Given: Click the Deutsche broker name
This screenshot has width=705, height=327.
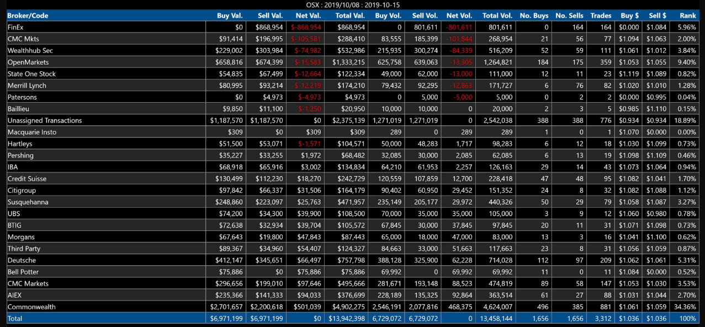Looking at the screenshot, I should click(22, 260).
